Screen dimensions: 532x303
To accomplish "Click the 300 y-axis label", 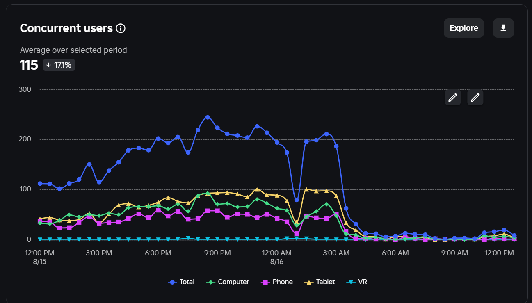I will tap(25, 89).
